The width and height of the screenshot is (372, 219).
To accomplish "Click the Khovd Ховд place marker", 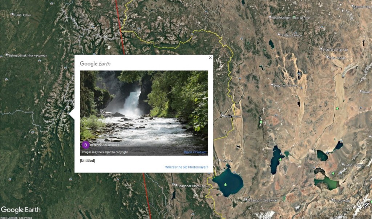I will [x=332, y=200].
